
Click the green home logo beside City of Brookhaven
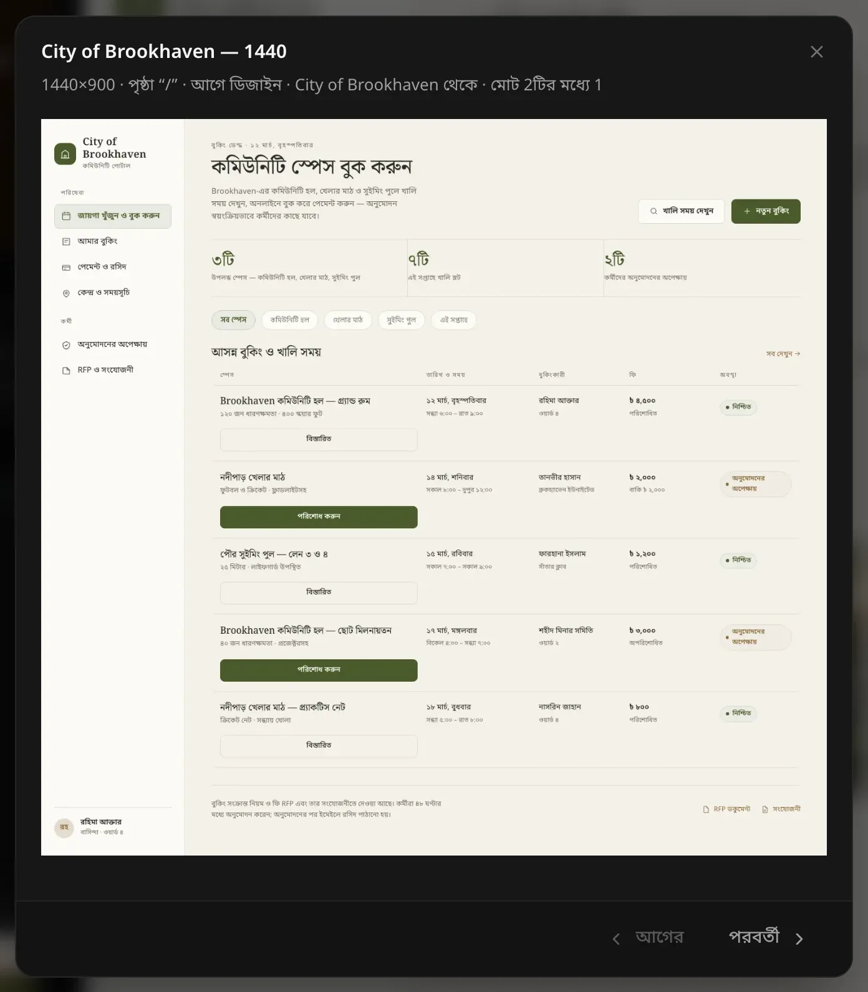pyautogui.click(x=65, y=154)
